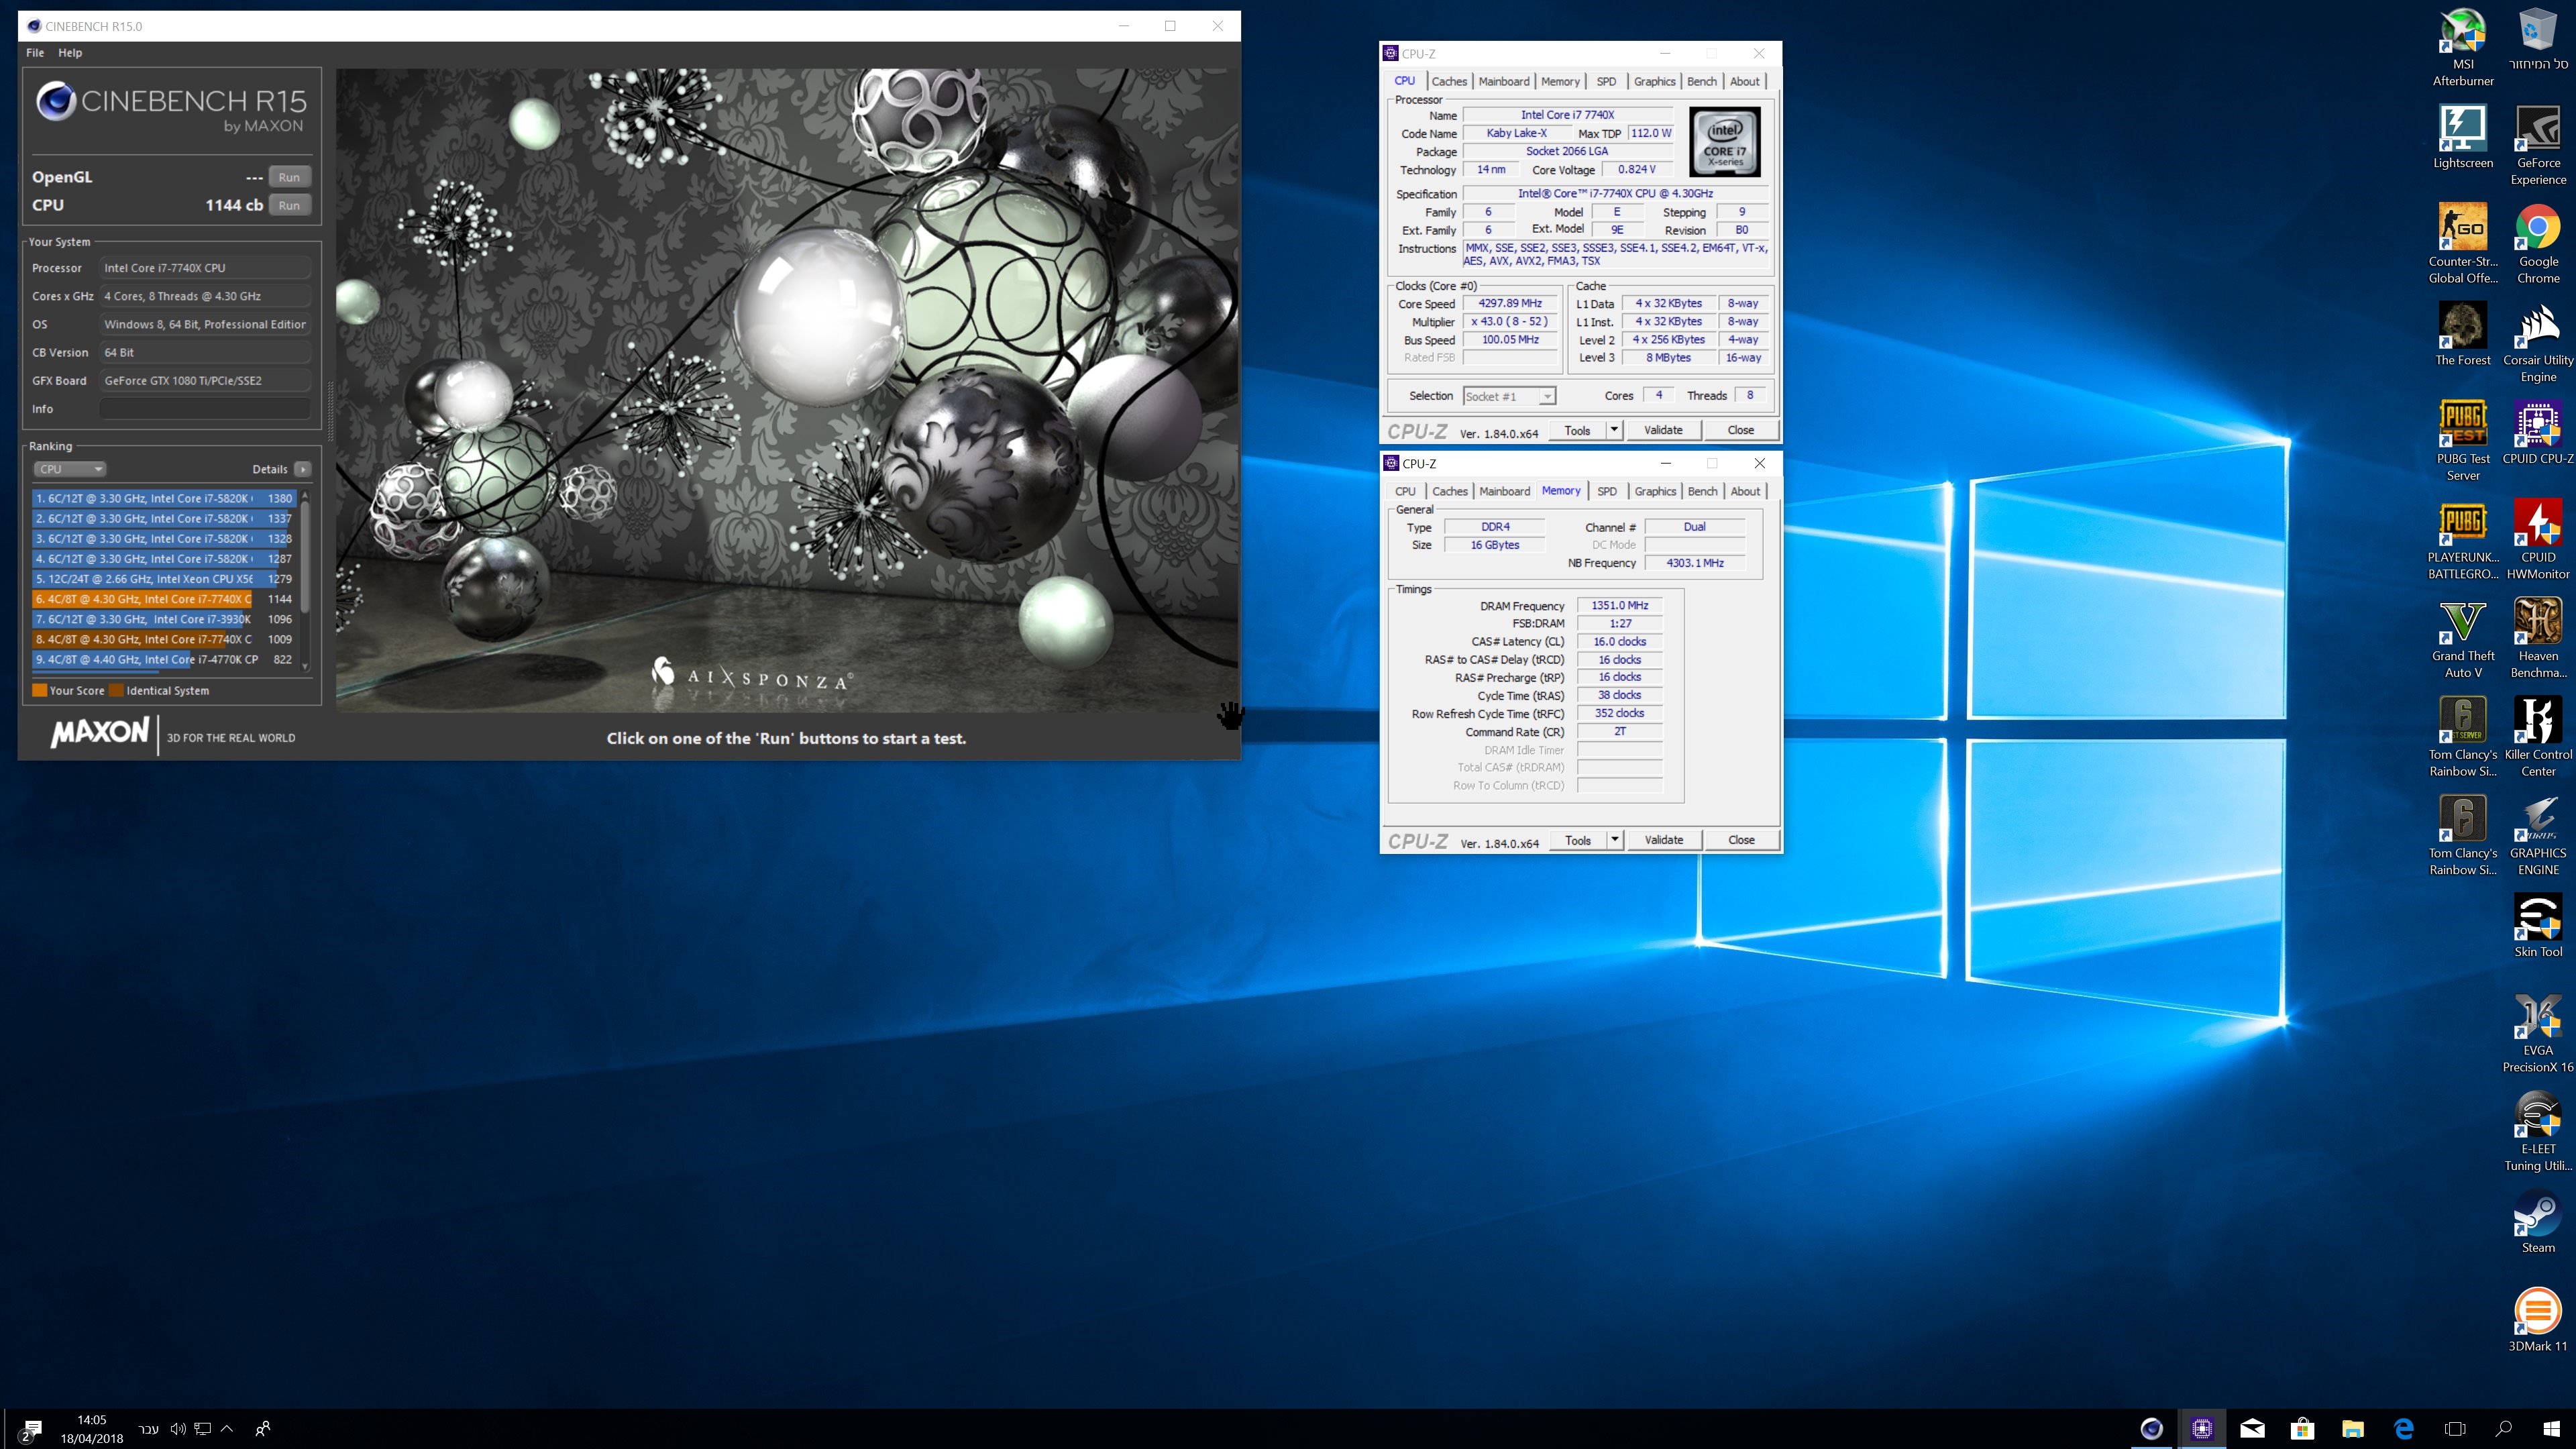Click CPU-Z icon in taskbar

(x=2201, y=1428)
